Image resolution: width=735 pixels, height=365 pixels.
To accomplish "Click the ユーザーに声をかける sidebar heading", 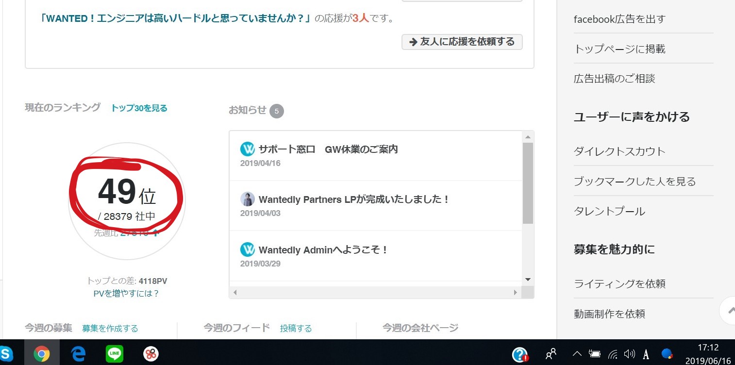I will coord(632,117).
